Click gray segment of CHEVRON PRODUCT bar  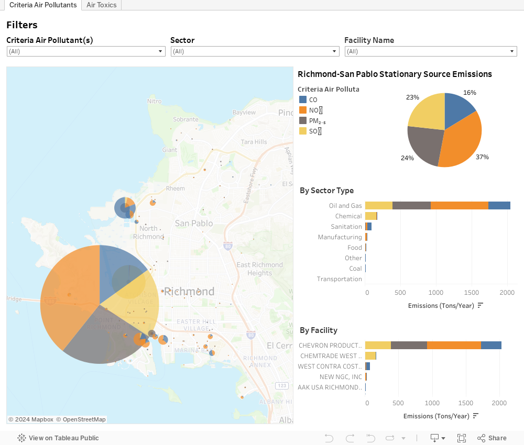click(409, 345)
